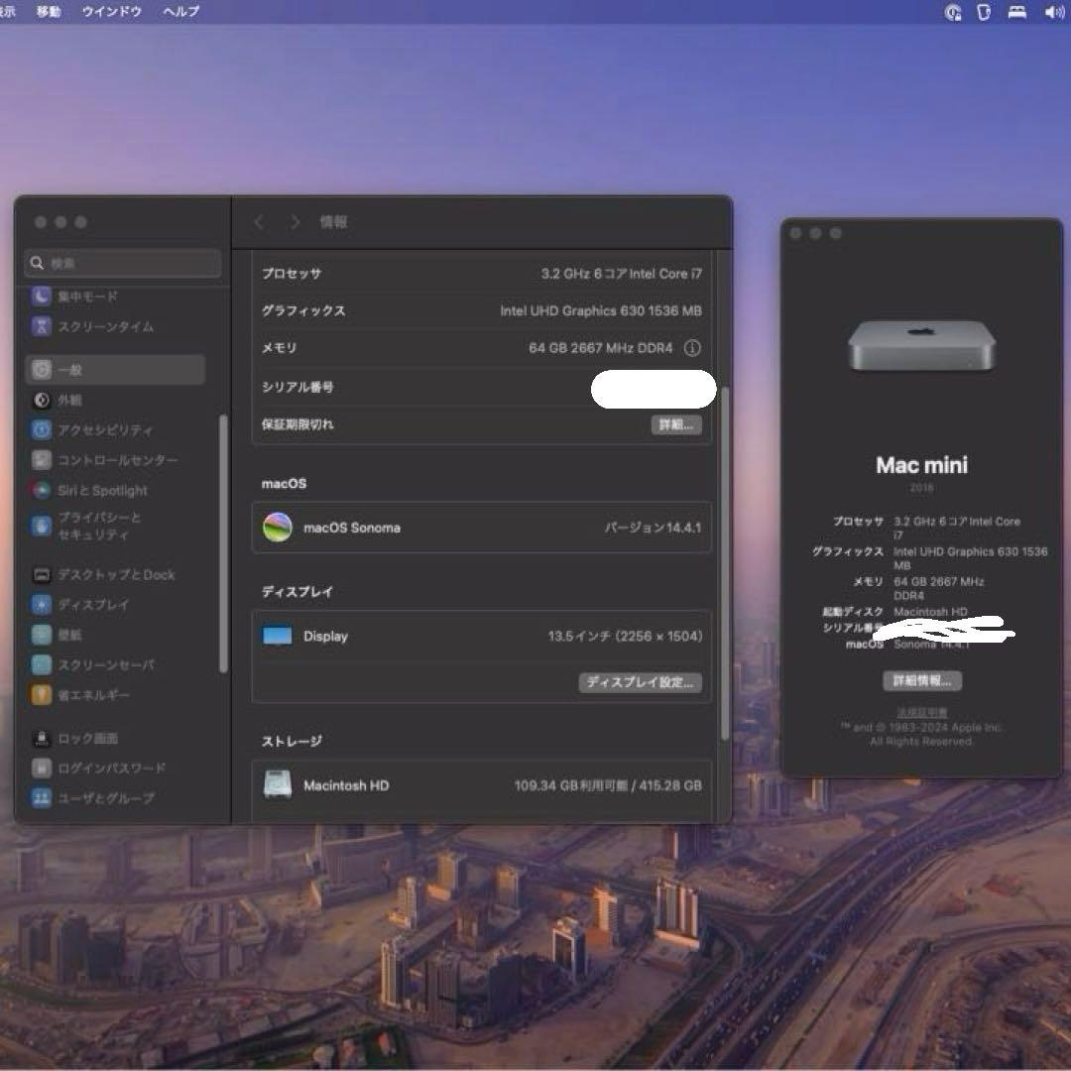Image resolution: width=1071 pixels, height=1071 pixels.
Task: Click the volume icon in the menu bar
Action: pos(1051,12)
